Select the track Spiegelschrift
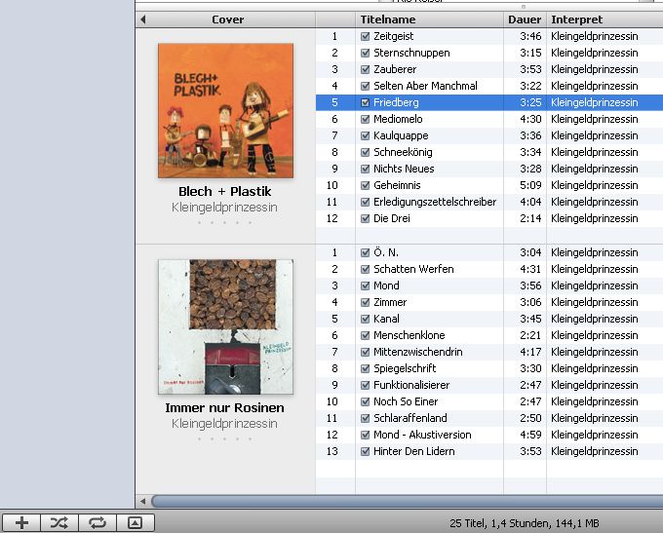663x533 pixels. click(x=405, y=368)
